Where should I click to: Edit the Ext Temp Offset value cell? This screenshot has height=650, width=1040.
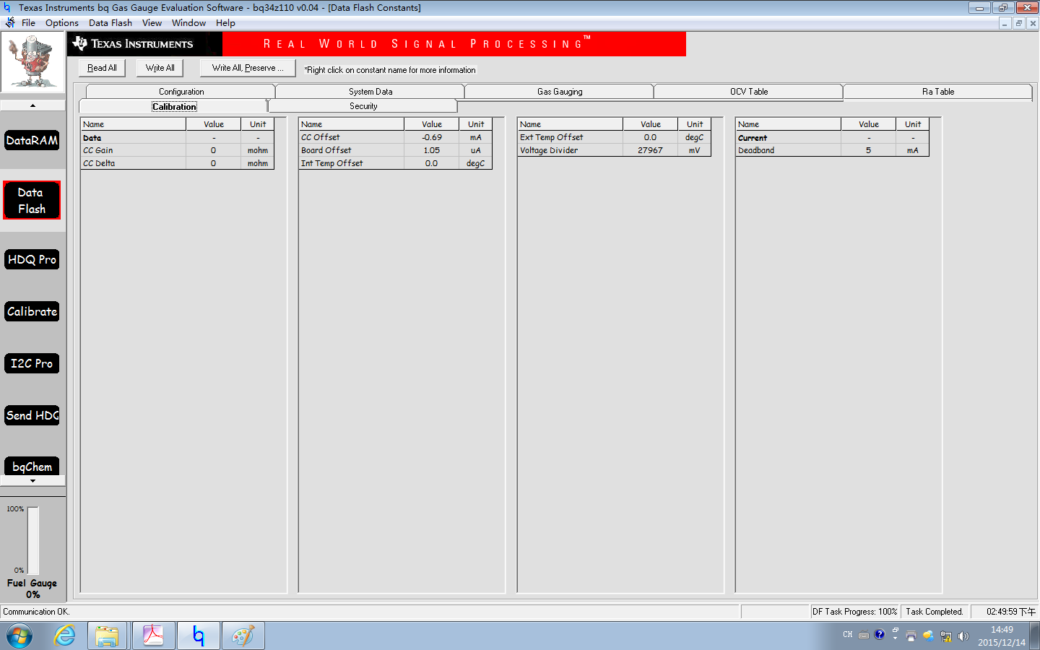pos(651,137)
